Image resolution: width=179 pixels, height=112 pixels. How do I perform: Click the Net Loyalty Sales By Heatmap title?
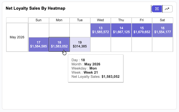[x=35, y=8]
